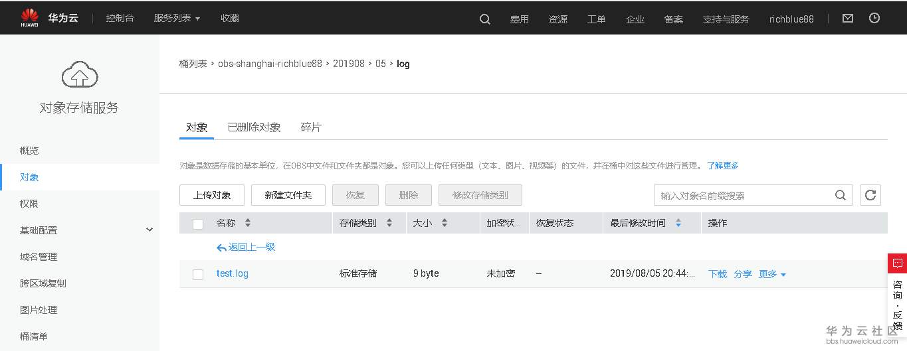Image resolution: width=907 pixels, height=351 pixels.
Task: Open the mail messages icon
Action: click(848, 19)
